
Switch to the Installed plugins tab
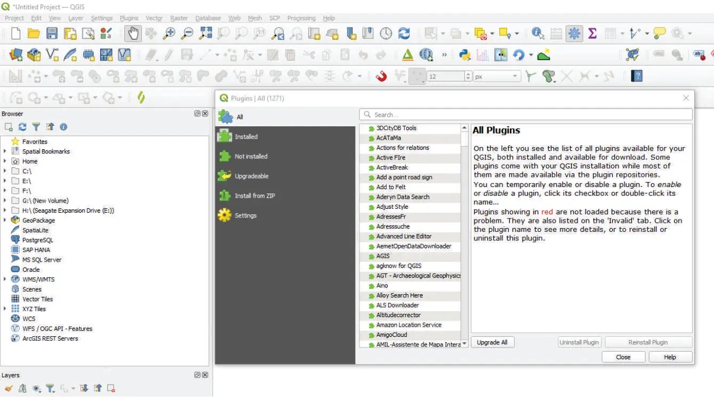pyautogui.click(x=285, y=136)
